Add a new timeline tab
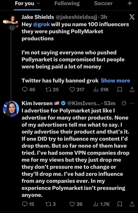 tap(130, 3)
